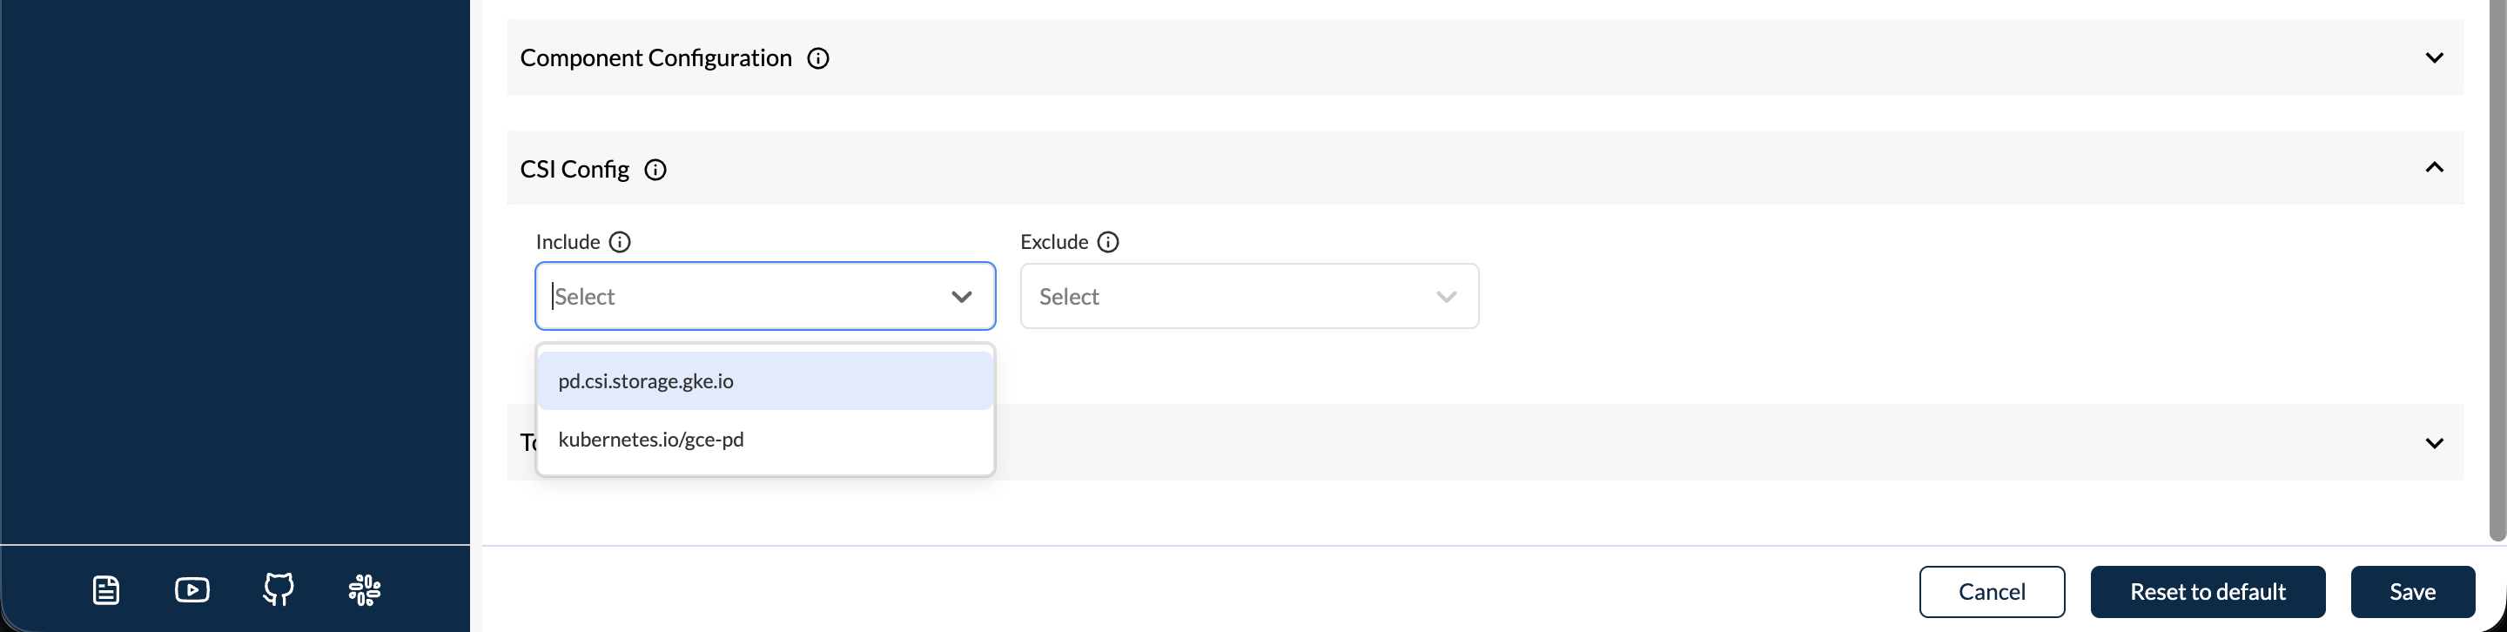
Task: Click the Slack community icon
Action: click(365, 590)
